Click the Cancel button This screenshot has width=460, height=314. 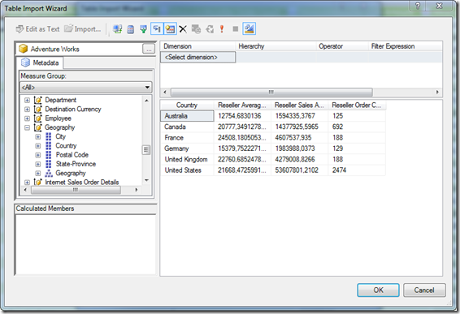(424, 290)
